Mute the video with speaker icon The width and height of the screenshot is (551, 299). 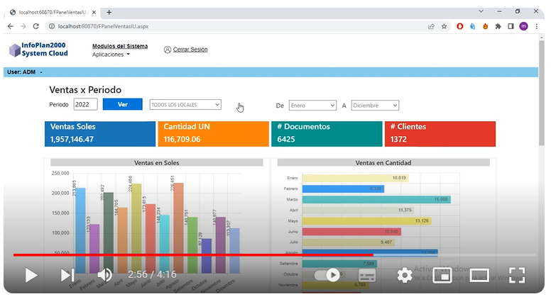104,275
